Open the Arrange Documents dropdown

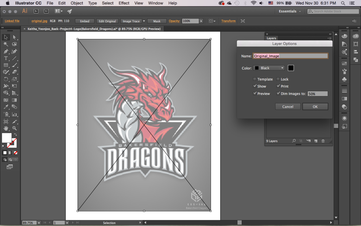(x=59, y=11)
